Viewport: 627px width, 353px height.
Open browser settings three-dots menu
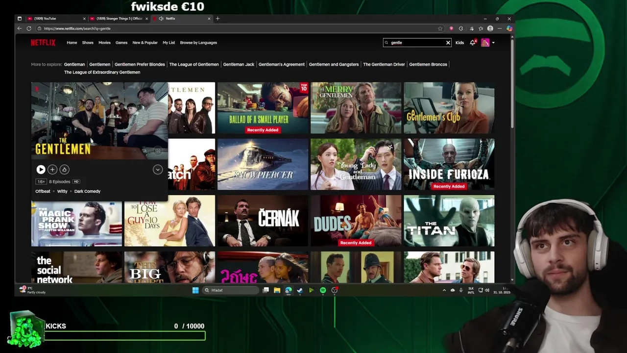pos(500,28)
